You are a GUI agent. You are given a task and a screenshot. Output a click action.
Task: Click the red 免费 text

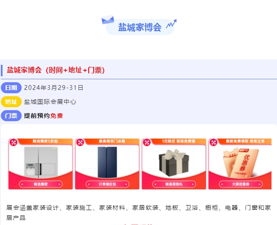point(56,116)
